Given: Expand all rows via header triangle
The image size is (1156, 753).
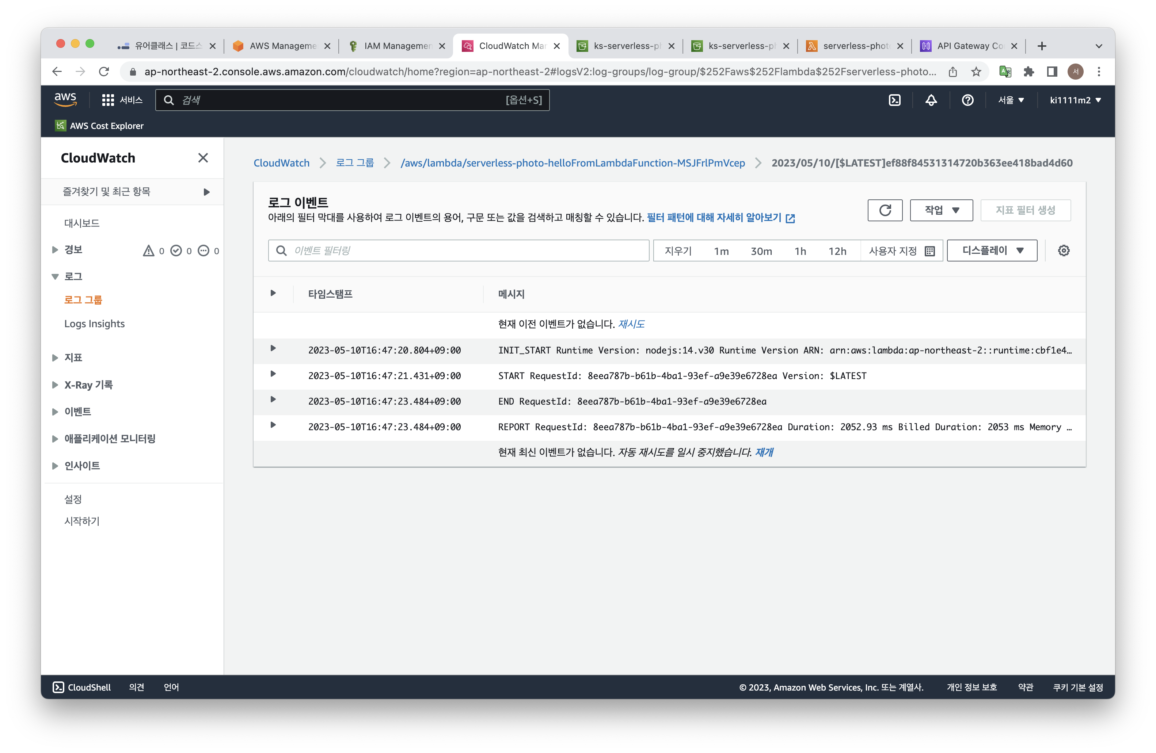Looking at the screenshot, I should point(273,293).
